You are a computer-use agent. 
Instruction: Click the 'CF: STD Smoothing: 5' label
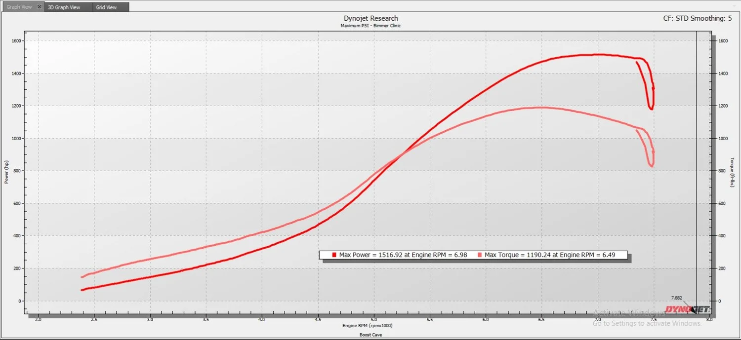click(x=698, y=18)
